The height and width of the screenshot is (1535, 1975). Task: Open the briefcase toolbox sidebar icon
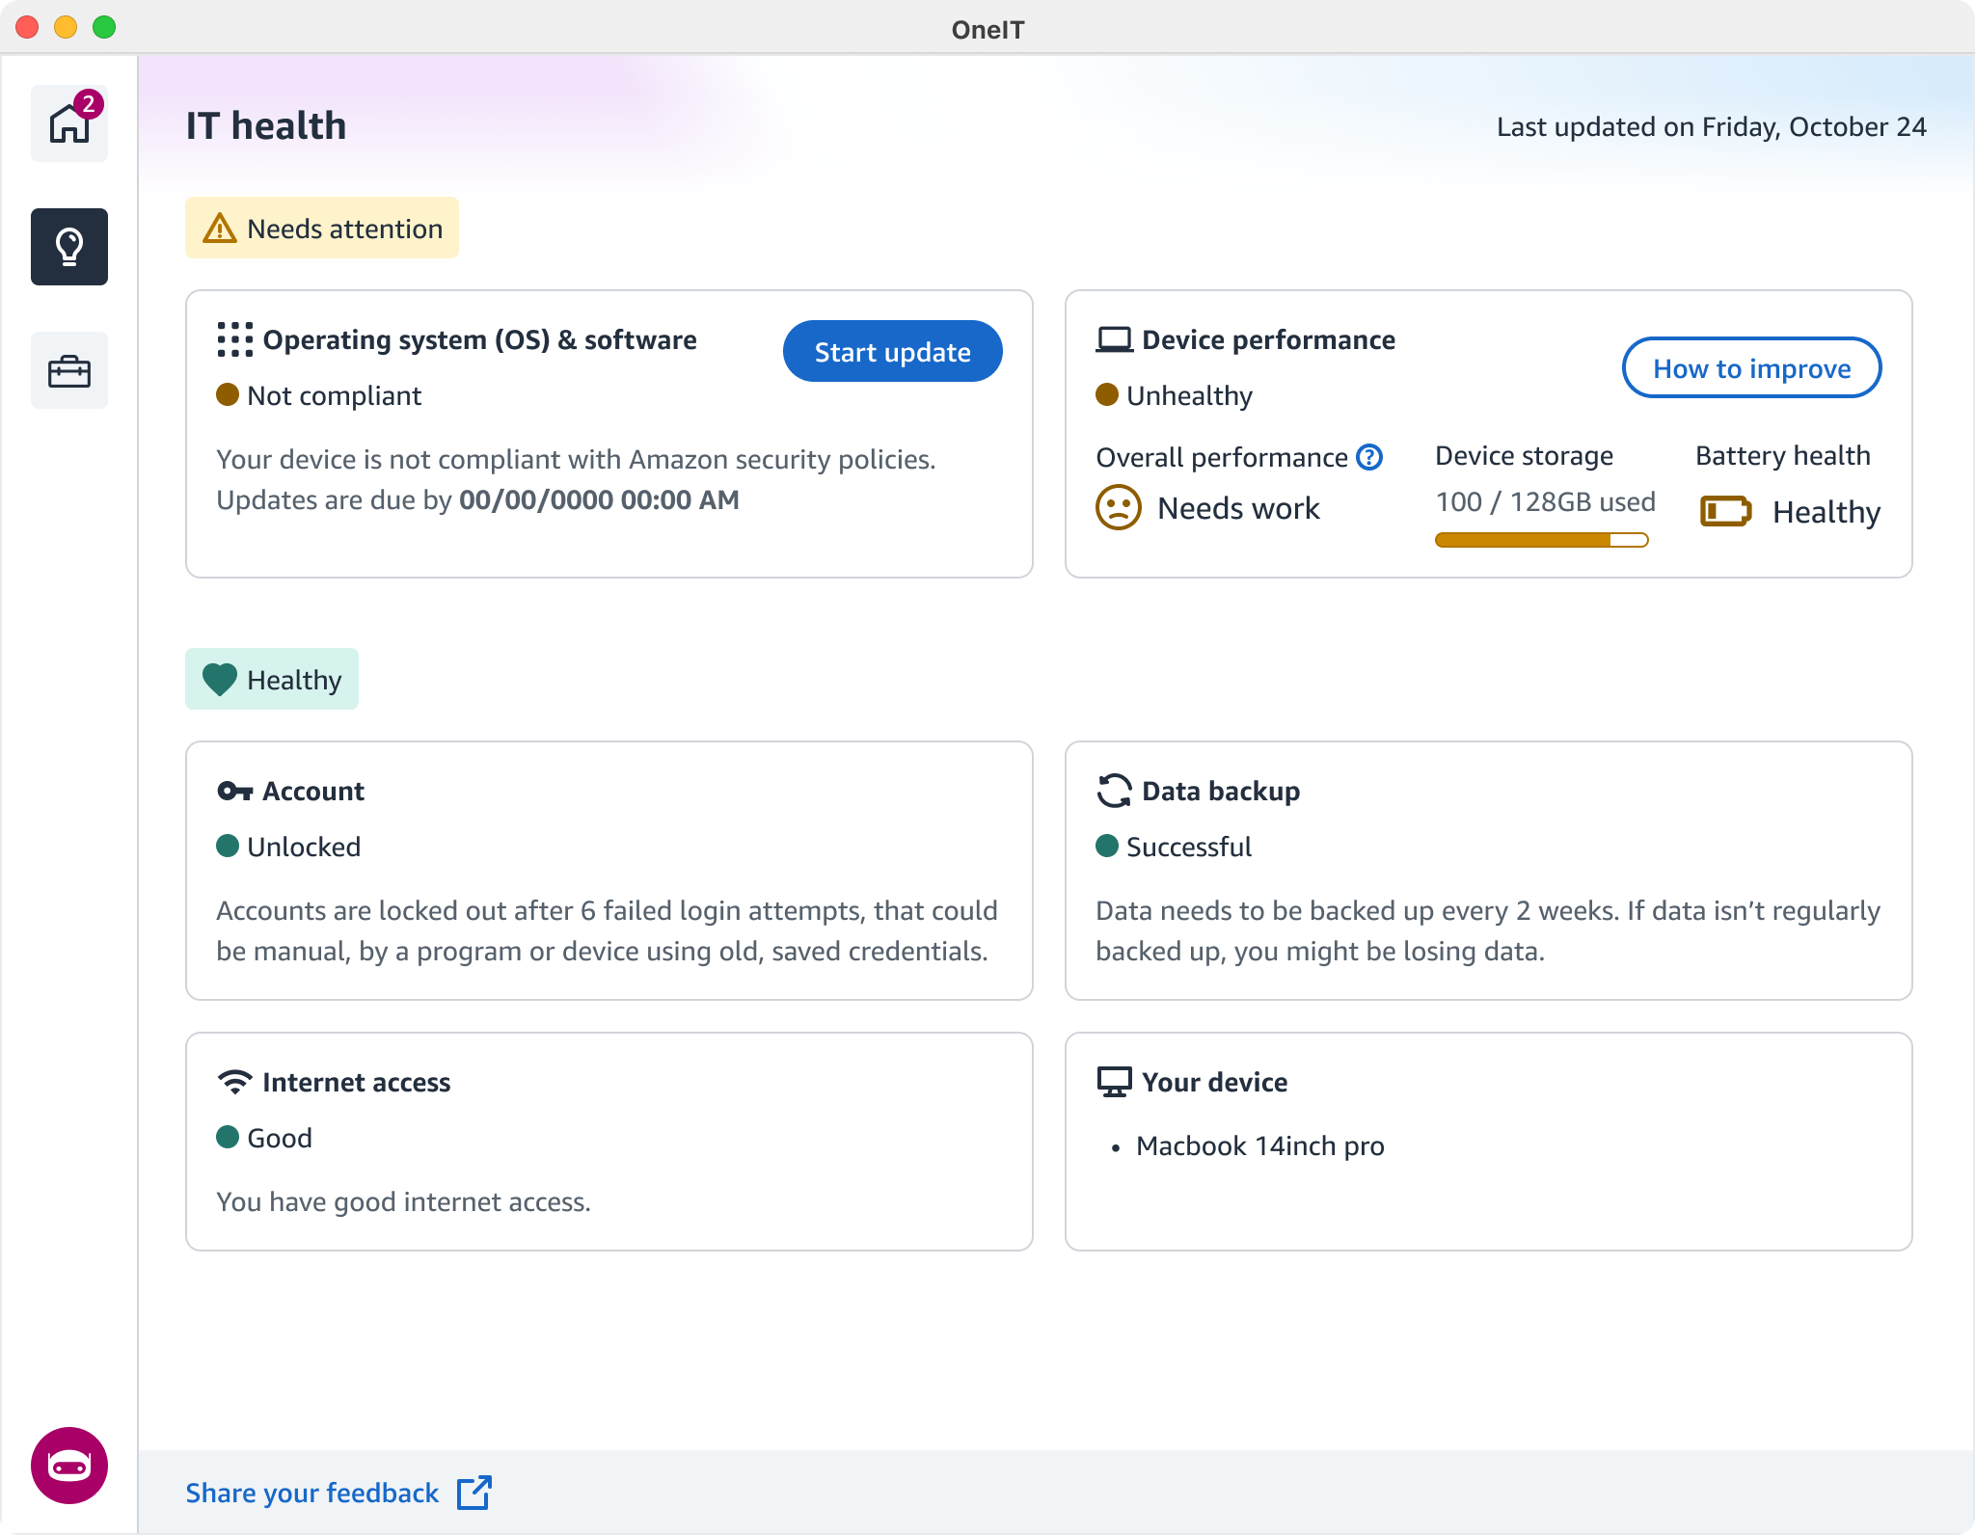(69, 371)
